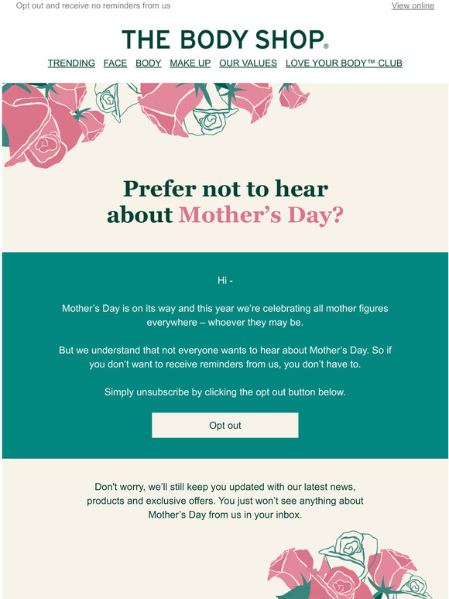The width and height of the screenshot is (449, 599).
Task: Click the preheader Opt out and receive text
Action: [x=93, y=5]
